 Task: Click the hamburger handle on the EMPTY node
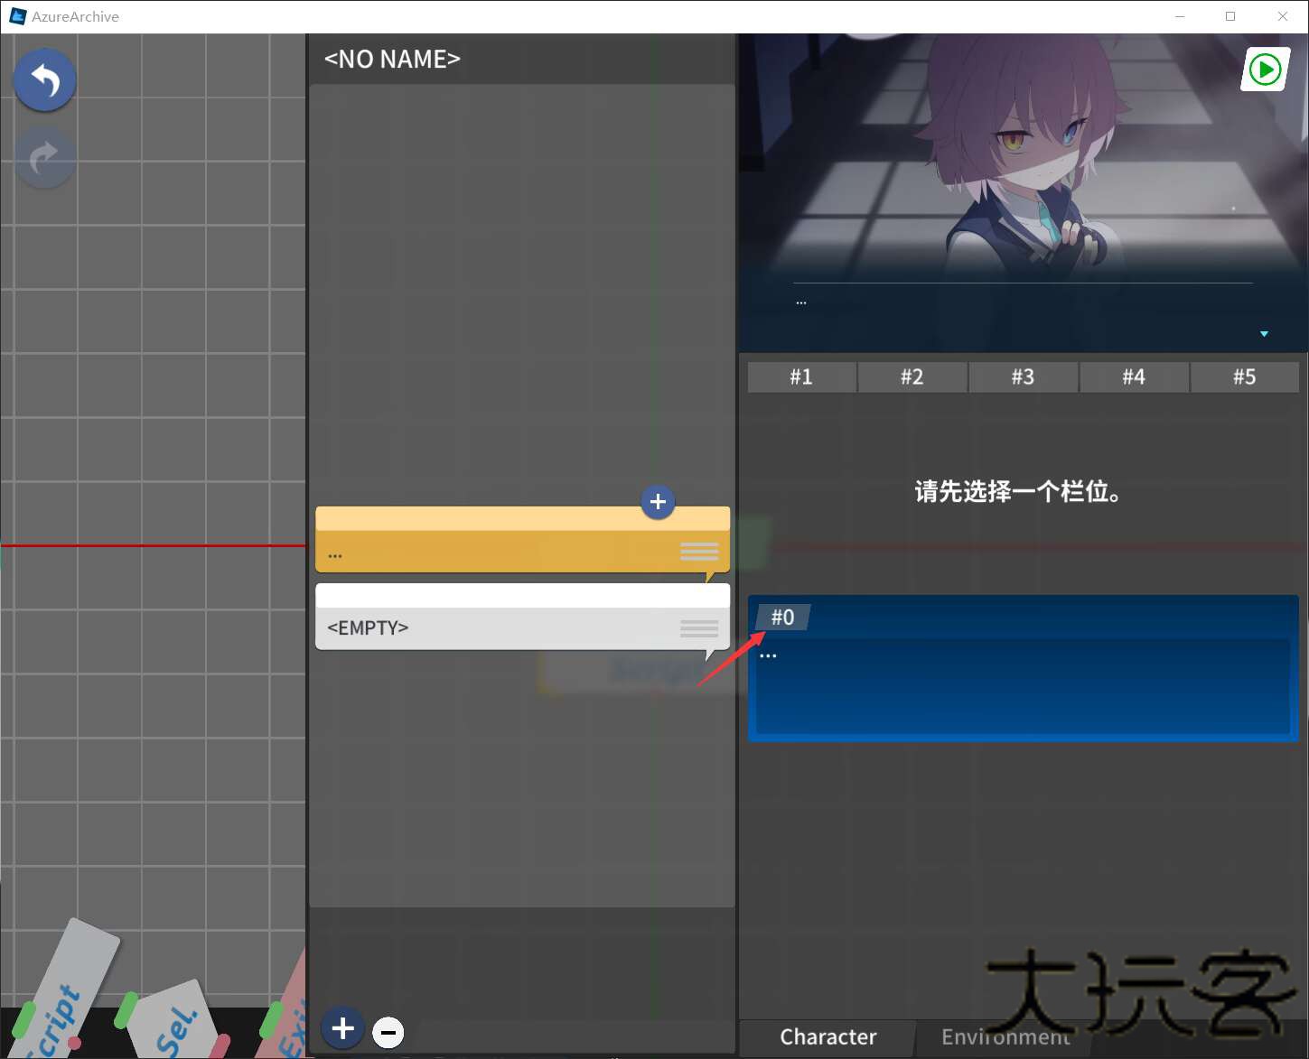click(698, 628)
